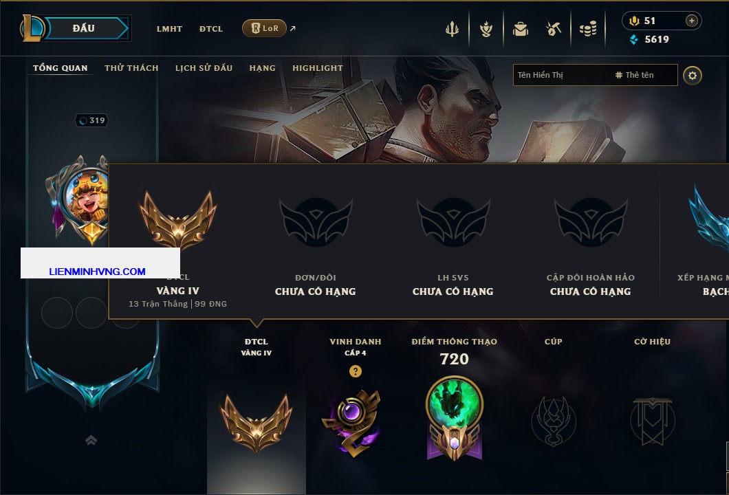The width and height of the screenshot is (729, 495).
Task: Open the trident clash icon
Action: click(452, 30)
